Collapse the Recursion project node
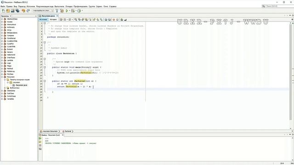This screenshot has width=294, height=165. point(2,77)
